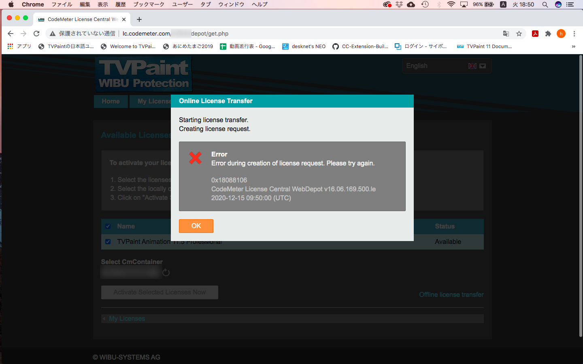Click the red X error icon
The width and height of the screenshot is (583, 364).
[x=195, y=158]
